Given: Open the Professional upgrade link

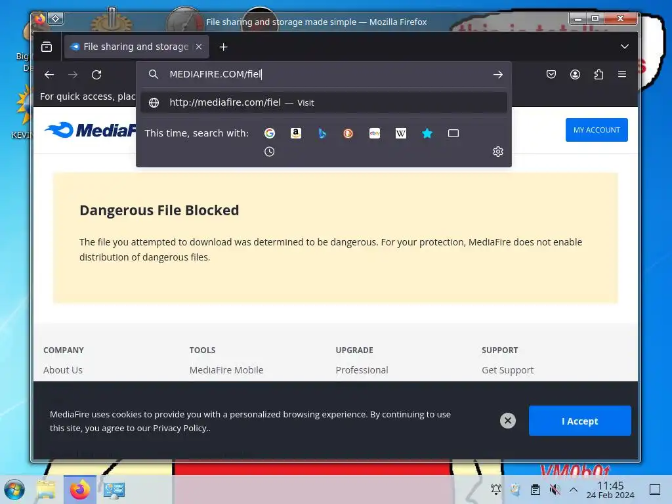Looking at the screenshot, I should pyautogui.click(x=362, y=370).
